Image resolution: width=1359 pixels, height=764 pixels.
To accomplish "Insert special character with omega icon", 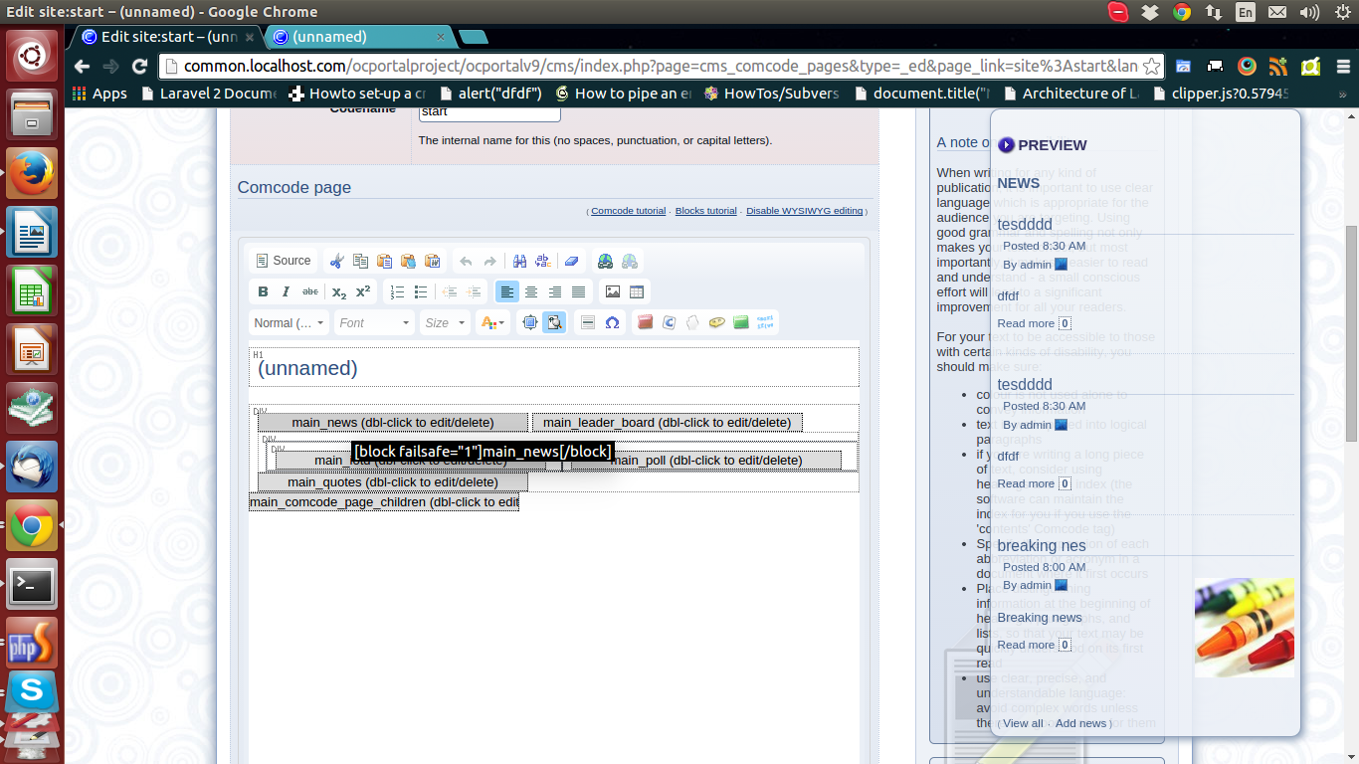I will (612, 323).
